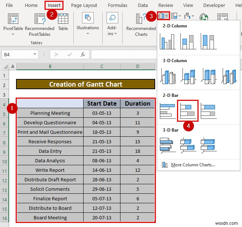
Task: Open the Hierarchy Chart dropdown
Action: tap(176, 16)
